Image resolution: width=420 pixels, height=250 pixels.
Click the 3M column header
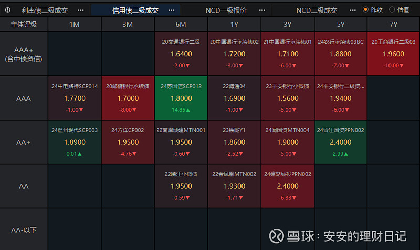(128, 24)
